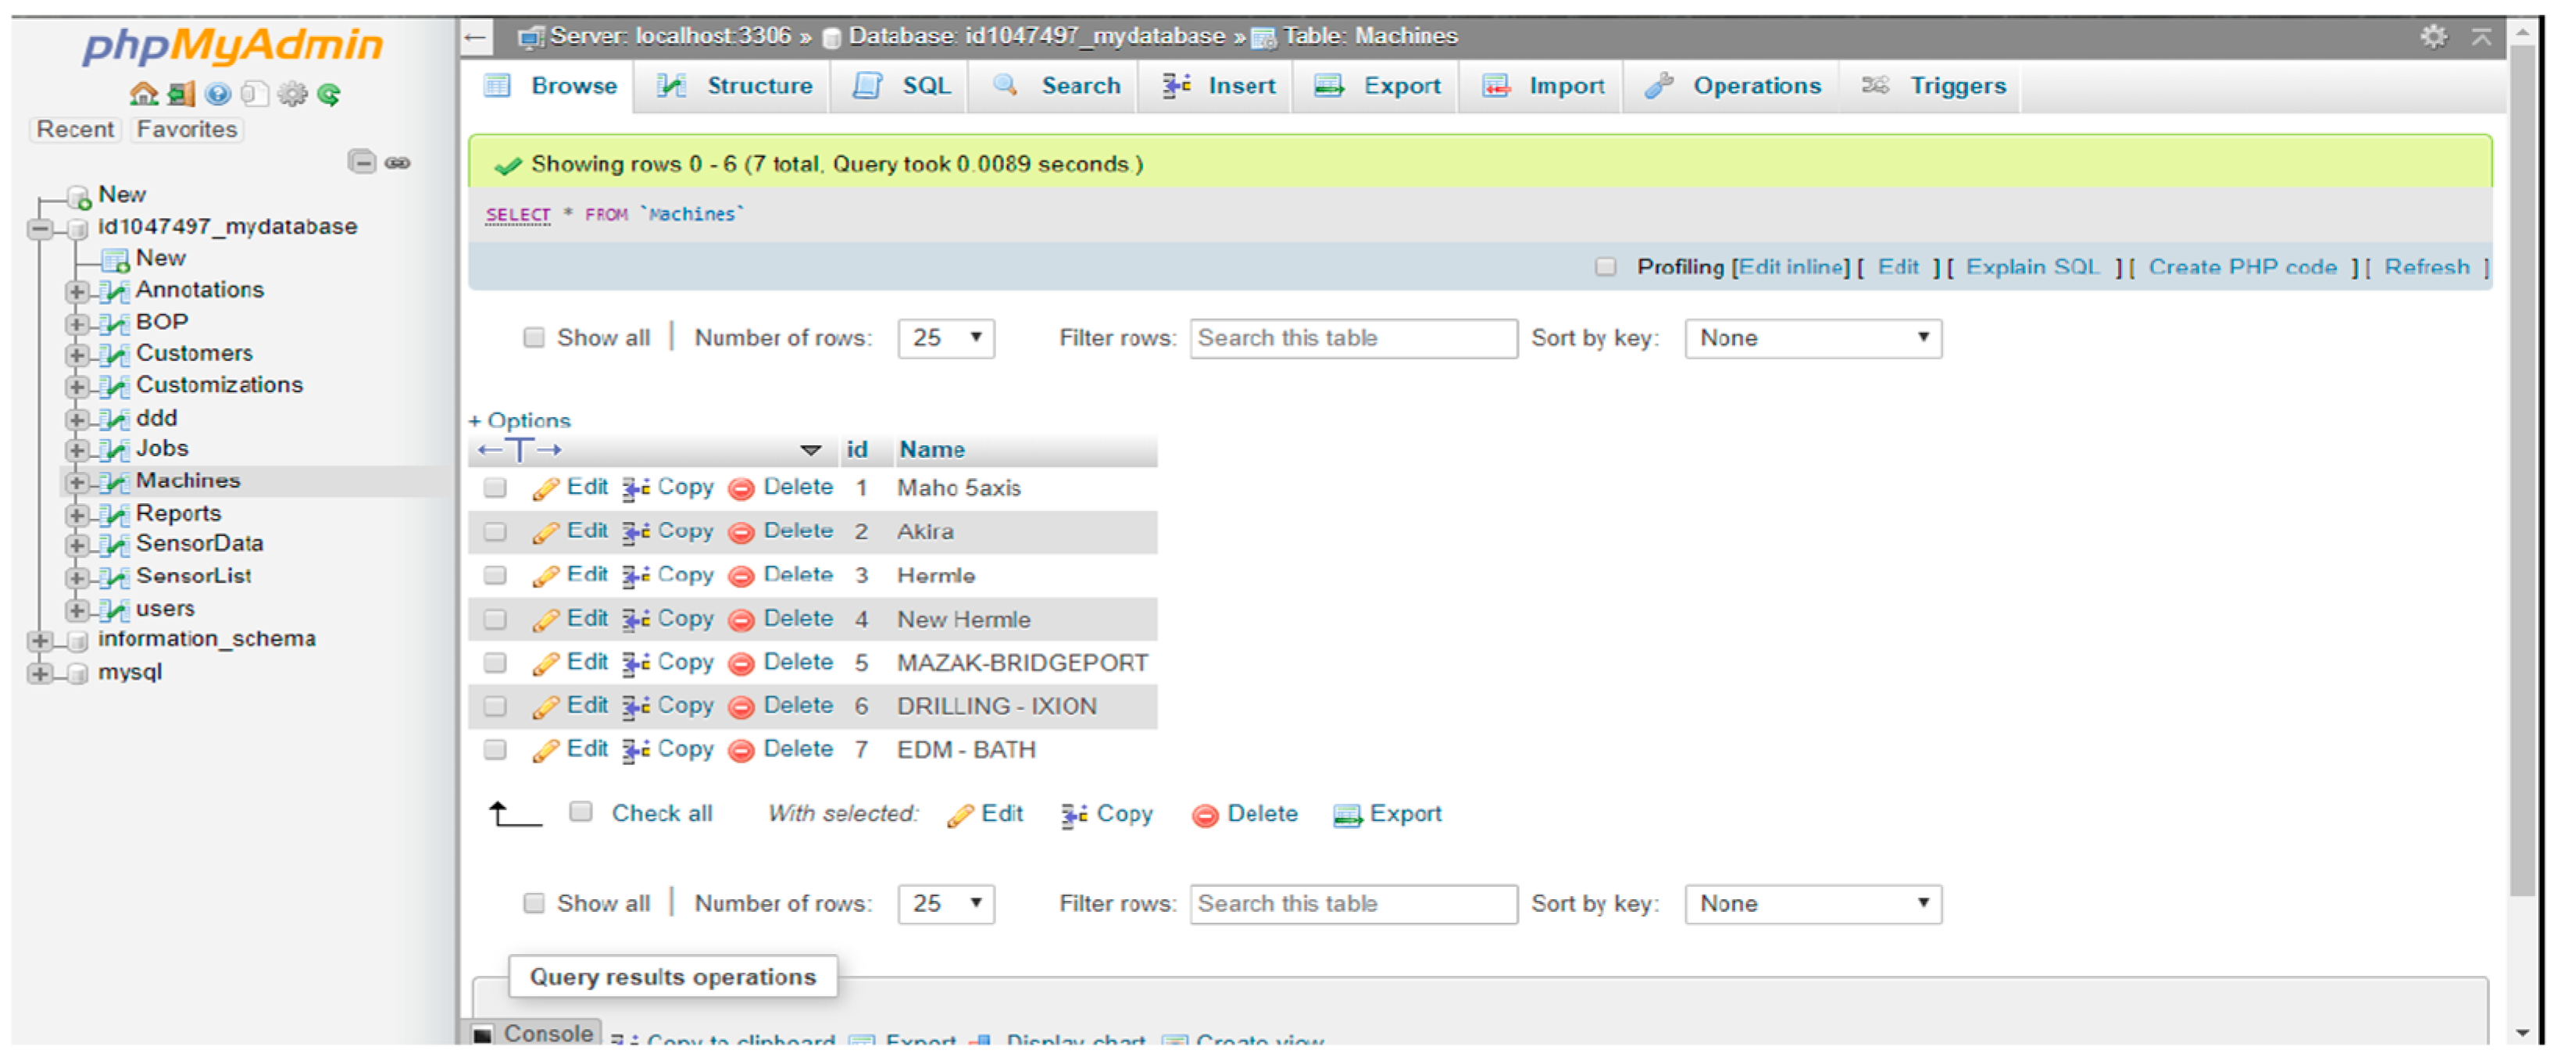Click the collapse-all icon in the navigation tree
The width and height of the screenshot is (2561, 1061).
362,162
